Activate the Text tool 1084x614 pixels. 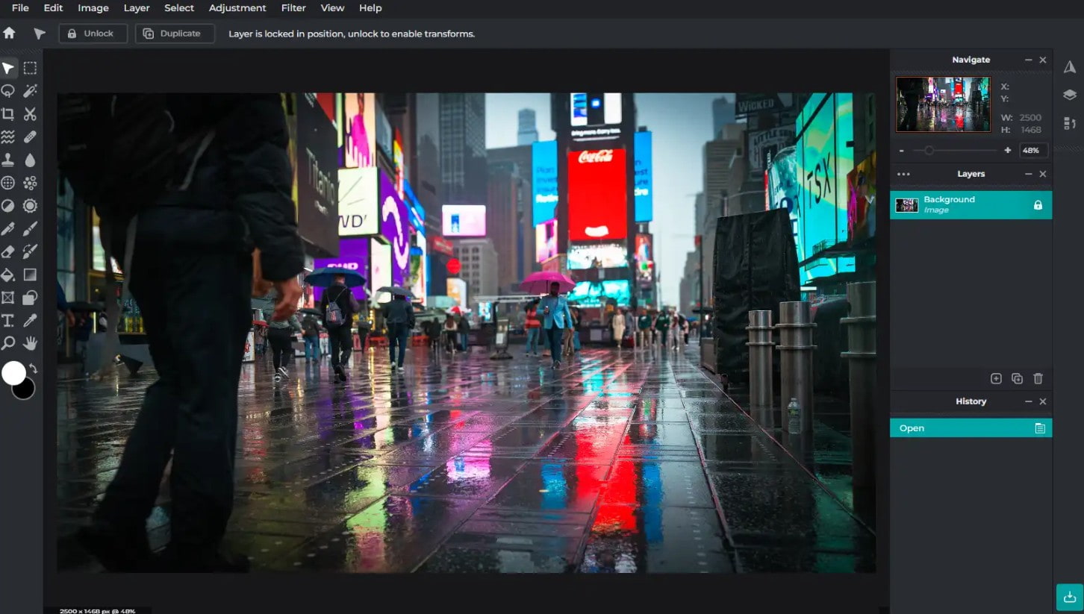click(x=7, y=321)
